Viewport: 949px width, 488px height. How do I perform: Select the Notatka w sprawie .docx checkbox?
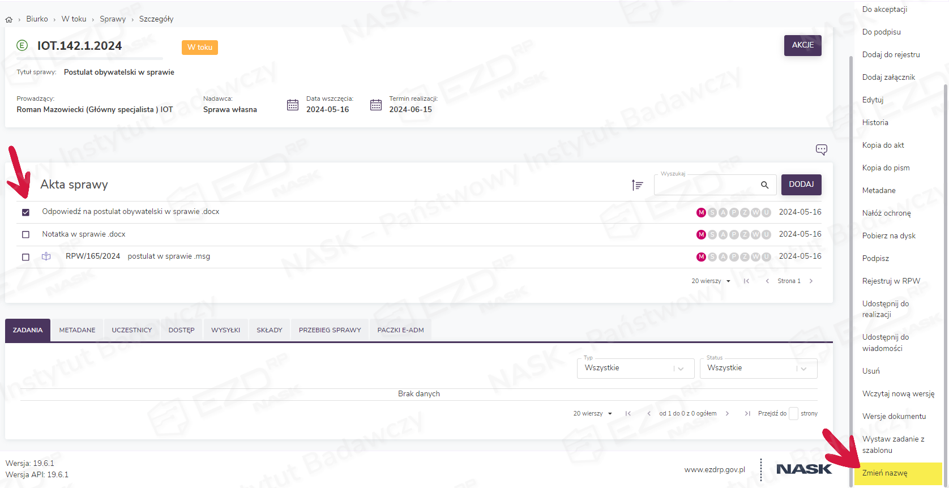[x=25, y=234]
